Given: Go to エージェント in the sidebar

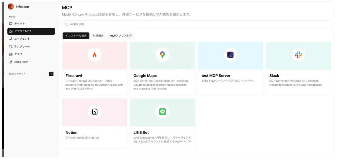Looking at the screenshot, I should pyautogui.click(x=31, y=39).
